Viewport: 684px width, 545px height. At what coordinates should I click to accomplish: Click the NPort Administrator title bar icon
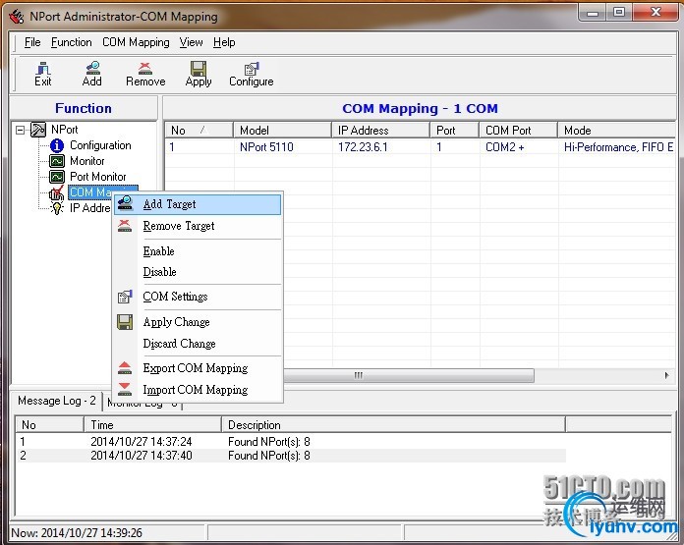point(17,17)
